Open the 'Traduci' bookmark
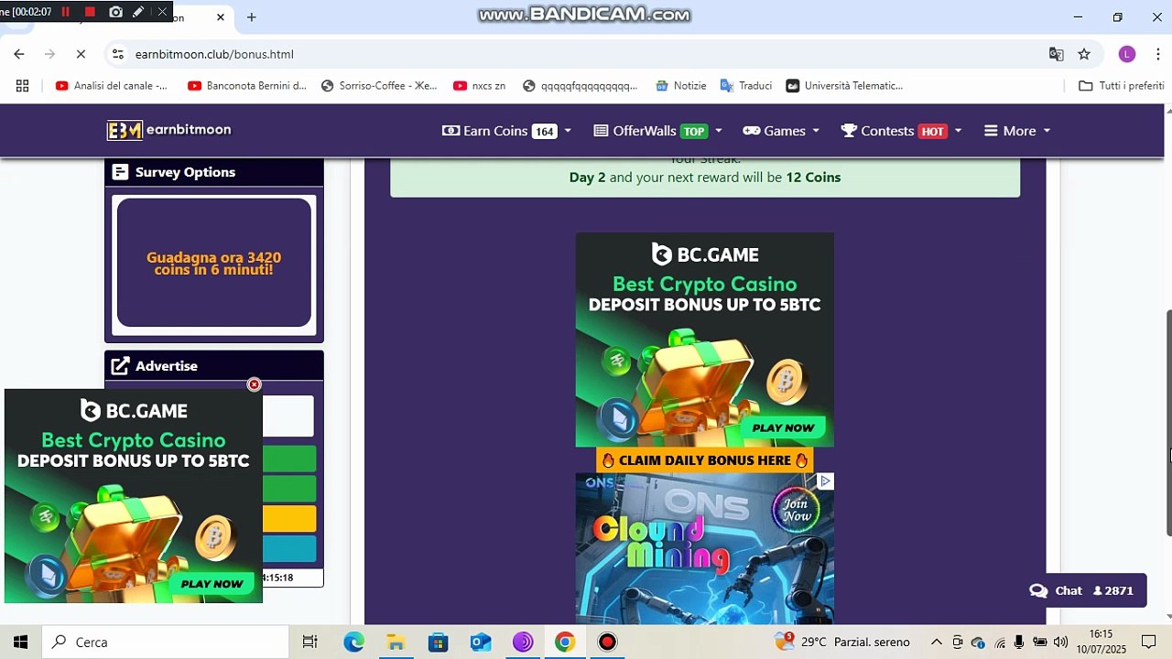The height and width of the screenshot is (659, 1172). 746,85
